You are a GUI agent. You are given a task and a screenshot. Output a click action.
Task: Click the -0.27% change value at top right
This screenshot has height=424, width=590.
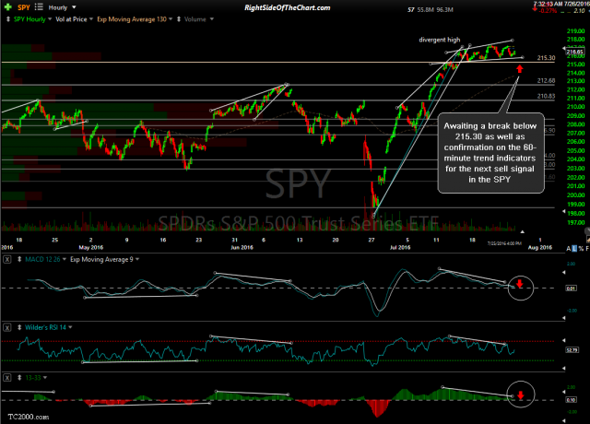[x=548, y=11]
